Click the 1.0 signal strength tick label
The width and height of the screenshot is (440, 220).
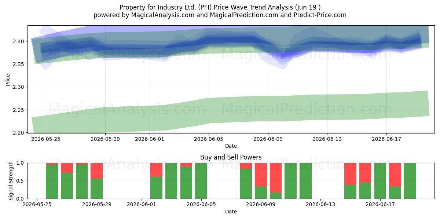tap(21, 163)
